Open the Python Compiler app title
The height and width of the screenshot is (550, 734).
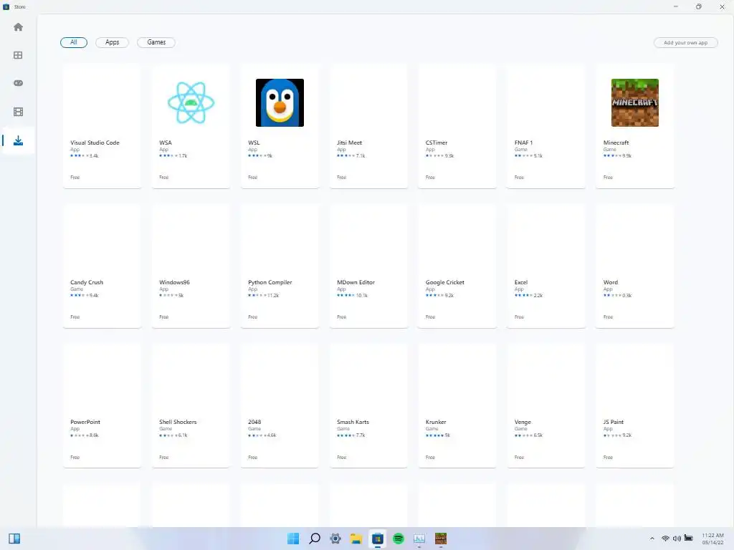click(270, 282)
